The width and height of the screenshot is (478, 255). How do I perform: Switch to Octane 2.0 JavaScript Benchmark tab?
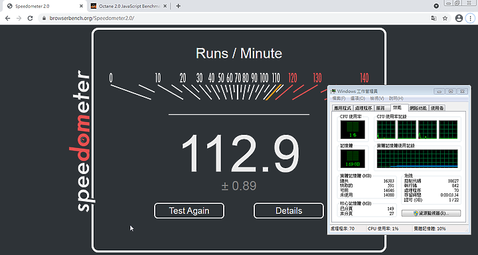click(x=129, y=6)
